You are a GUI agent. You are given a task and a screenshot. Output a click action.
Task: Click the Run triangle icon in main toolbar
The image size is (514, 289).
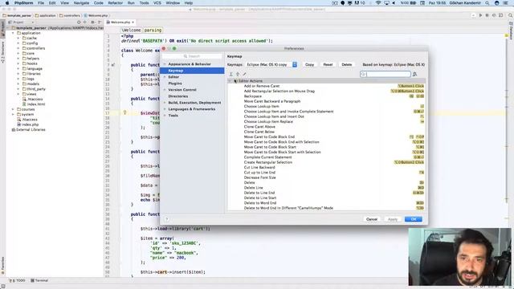tap(480, 15)
